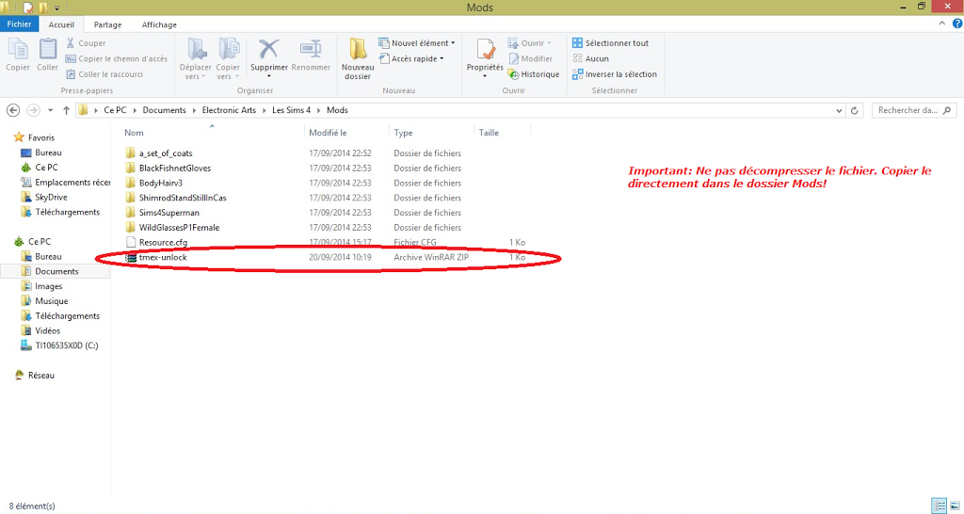Go up one folder level arrow

67,110
